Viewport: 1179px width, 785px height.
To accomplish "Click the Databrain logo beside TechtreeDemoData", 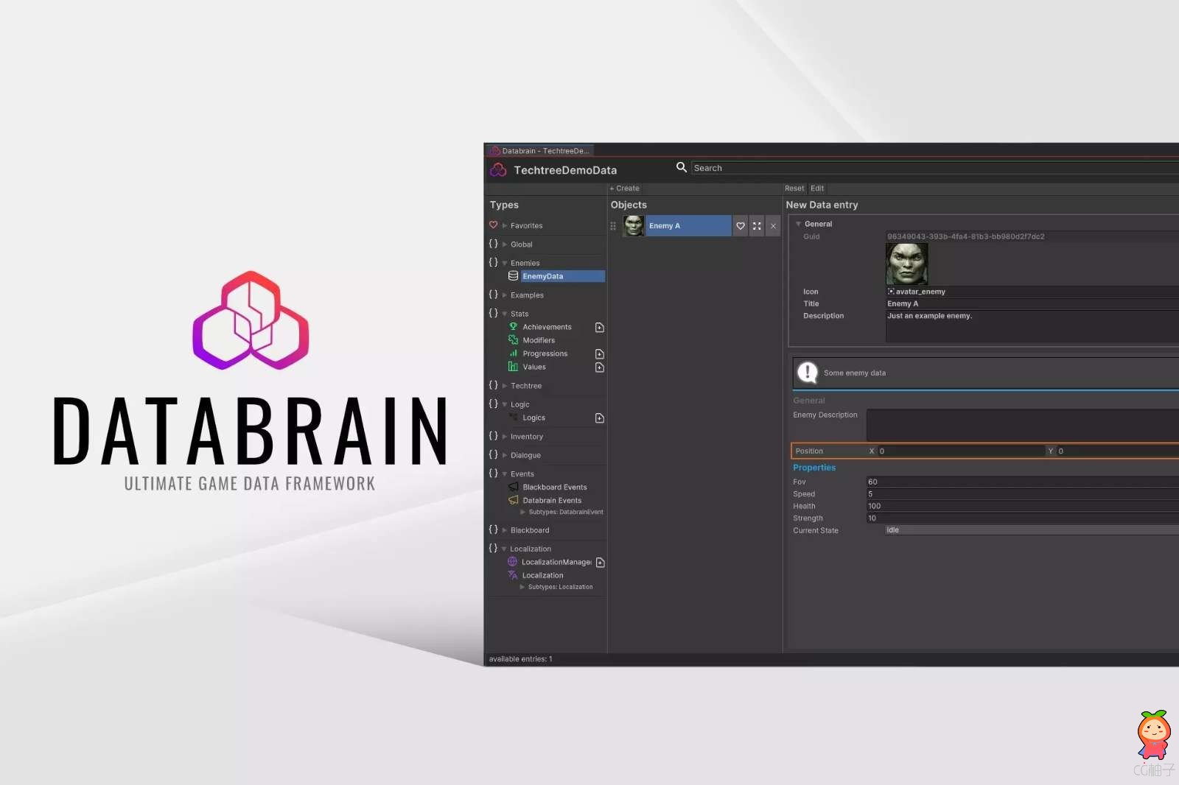I will [x=498, y=170].
